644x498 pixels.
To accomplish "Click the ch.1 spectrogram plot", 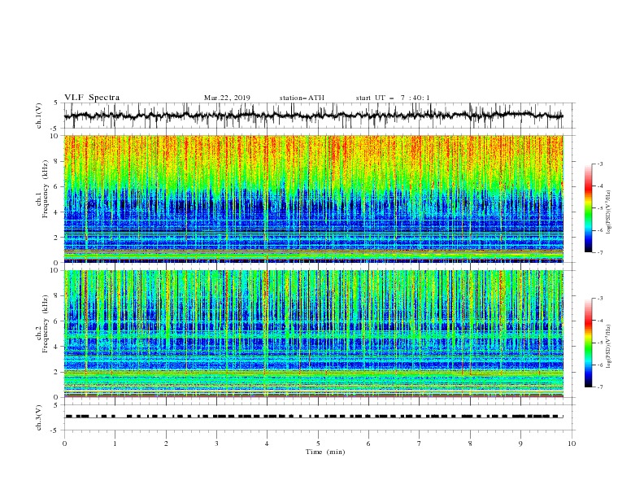I will pyautogui.click(x=314, y=199).
